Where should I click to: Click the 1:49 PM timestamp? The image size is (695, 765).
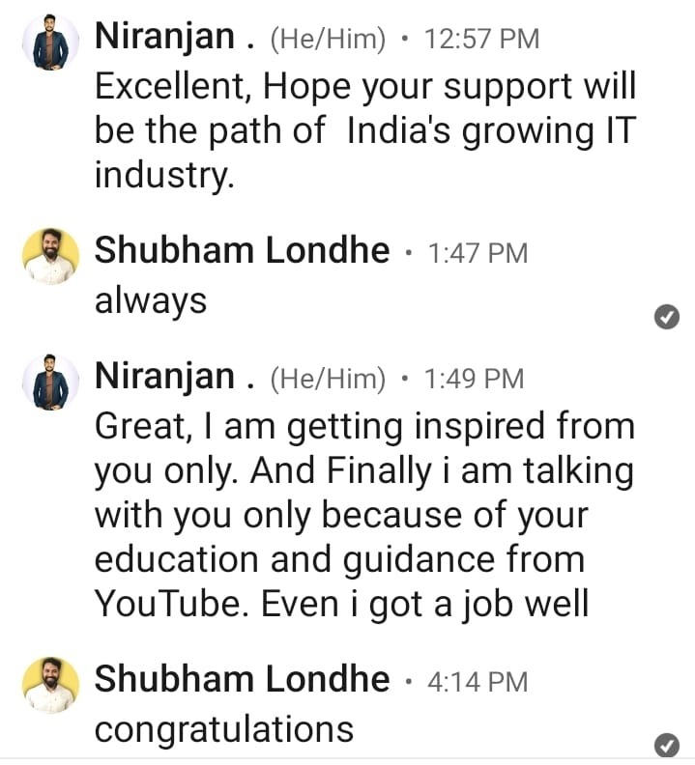pos(475,379)
